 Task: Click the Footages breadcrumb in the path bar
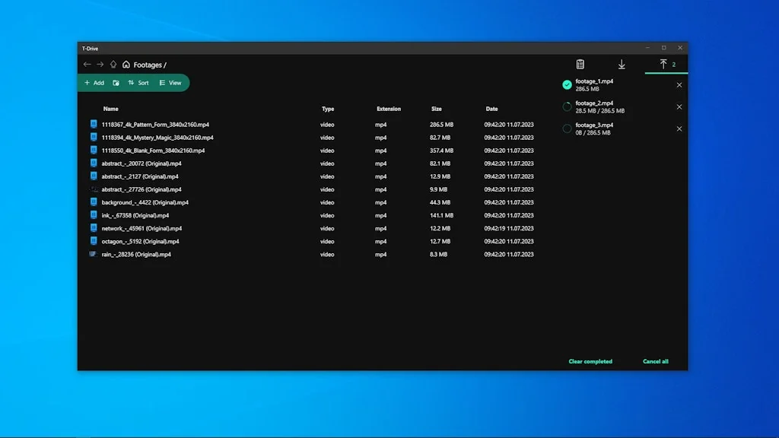[x=145, y=65]
